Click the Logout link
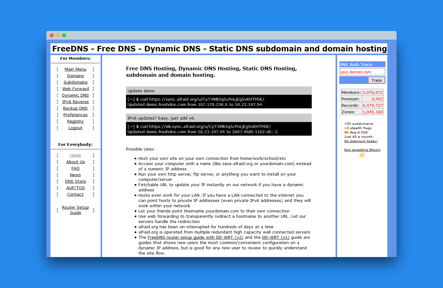Viewport: 443px width, 288px height. click(x=76, y=128)
